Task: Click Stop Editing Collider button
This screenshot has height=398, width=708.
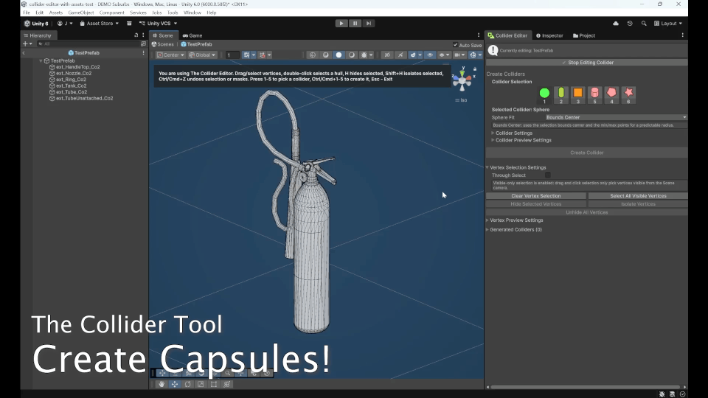Action: 586,63
